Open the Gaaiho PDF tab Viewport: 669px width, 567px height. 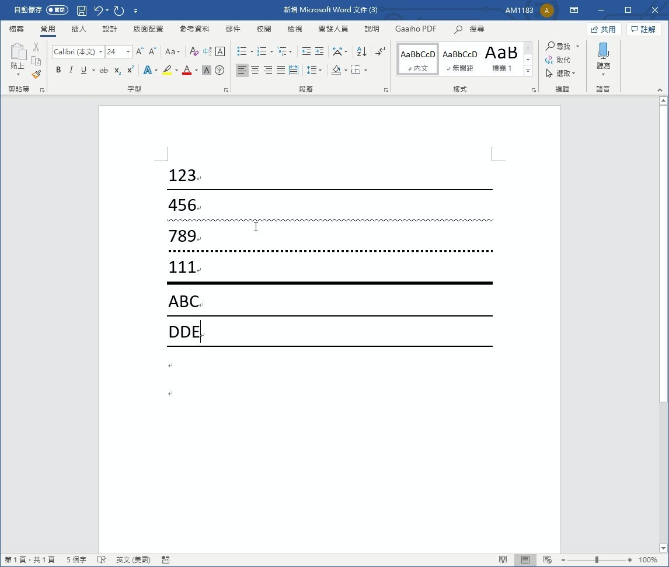pyautogui.click(x=416, y=29)
